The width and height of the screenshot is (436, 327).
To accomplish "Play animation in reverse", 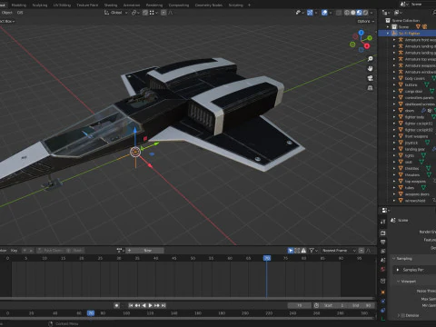I will pos(144,305).
